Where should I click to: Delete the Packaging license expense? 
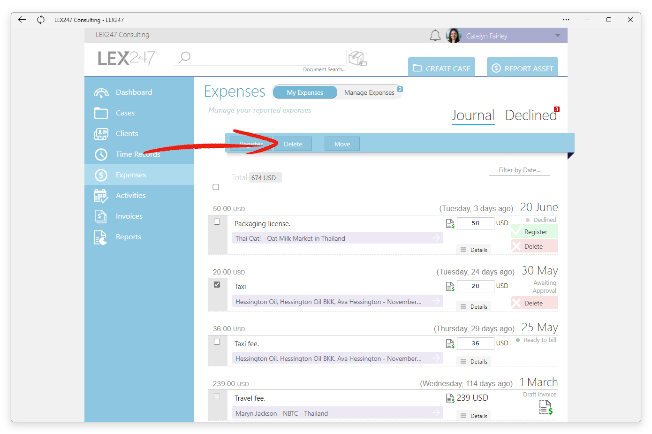(535, 246)
